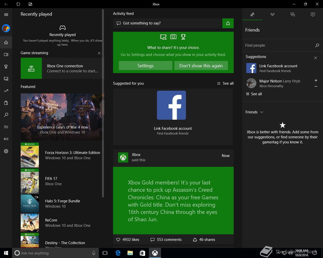
Task: Open File Explorer from taskbar
Action: [x=130, y=253]
